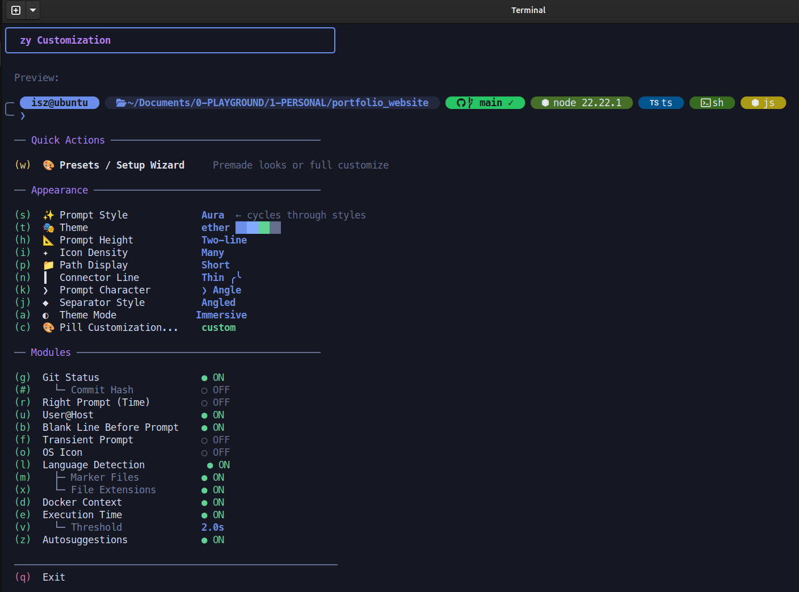Click the sparkles icon for Prompt Style
Image resolution: width=799 pixels, height=592 pixels.
pyautogui.click(x=49, y=215)
